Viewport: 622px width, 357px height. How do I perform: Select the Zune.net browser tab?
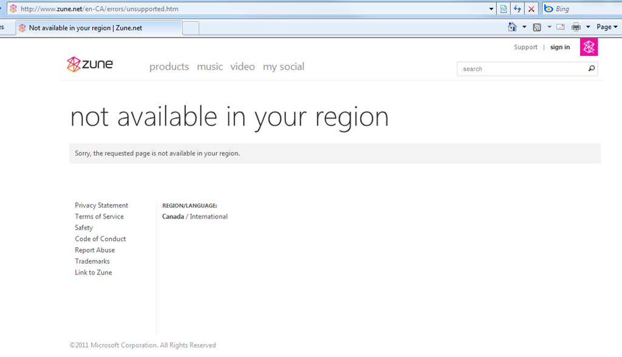99,28
